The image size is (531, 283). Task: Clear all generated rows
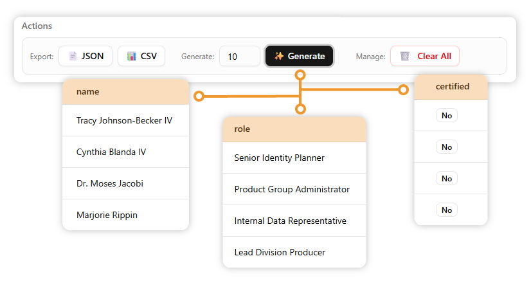425,56
